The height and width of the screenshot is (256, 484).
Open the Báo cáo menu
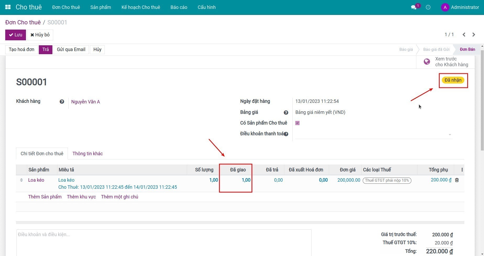(179, 7)
